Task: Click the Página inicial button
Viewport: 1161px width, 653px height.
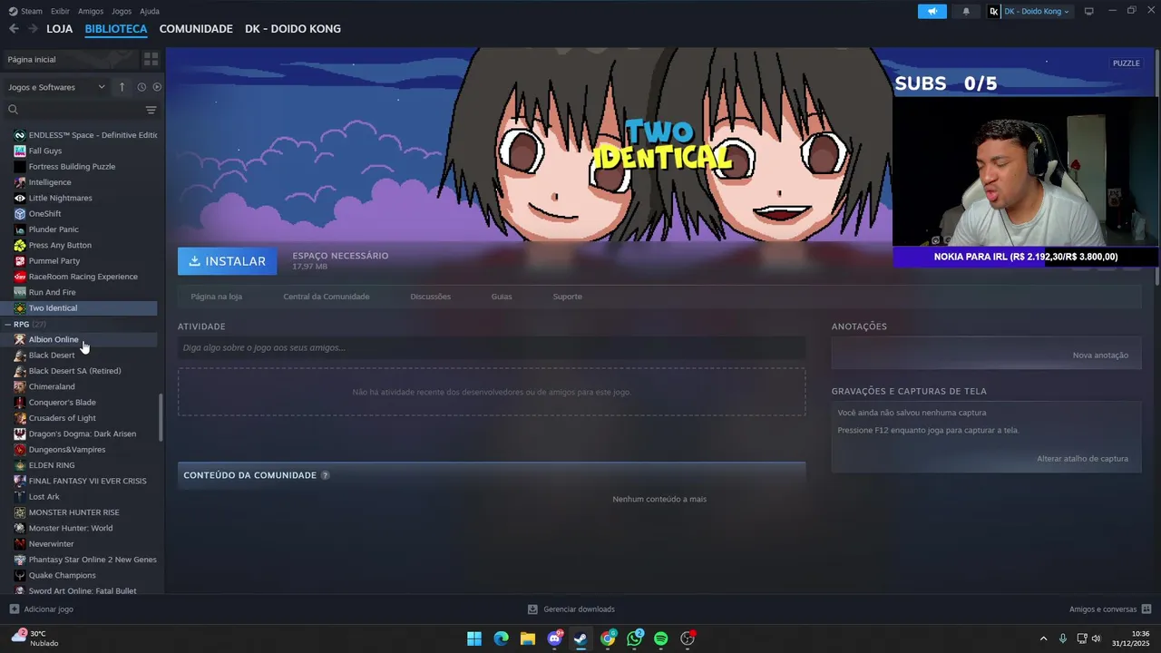Action: pos(71,59)
